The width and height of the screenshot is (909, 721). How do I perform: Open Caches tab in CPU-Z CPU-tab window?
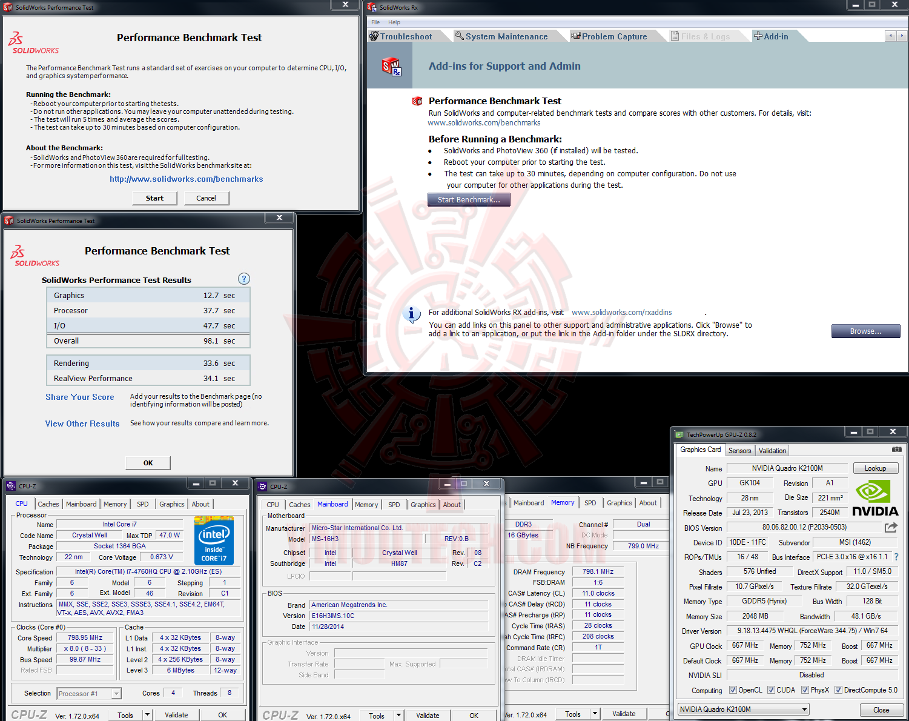(x=48, y=504)
